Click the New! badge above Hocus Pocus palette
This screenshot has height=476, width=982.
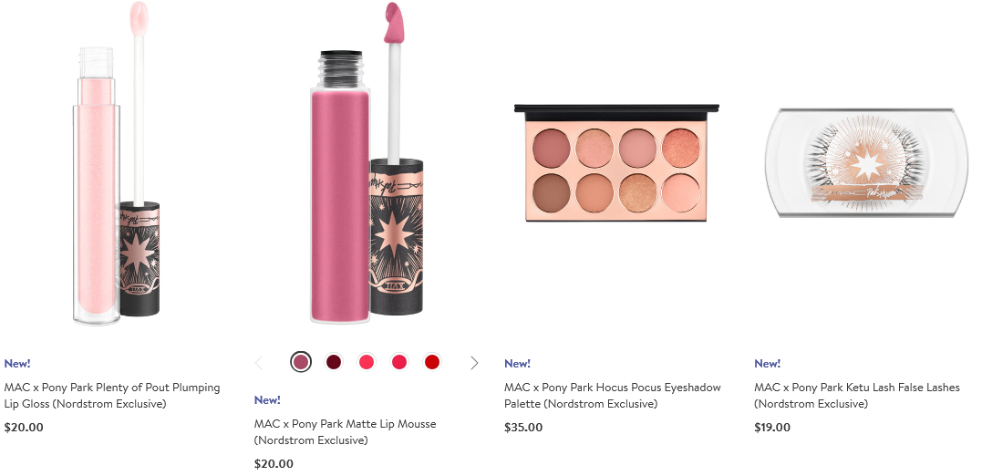click(517, 363)
